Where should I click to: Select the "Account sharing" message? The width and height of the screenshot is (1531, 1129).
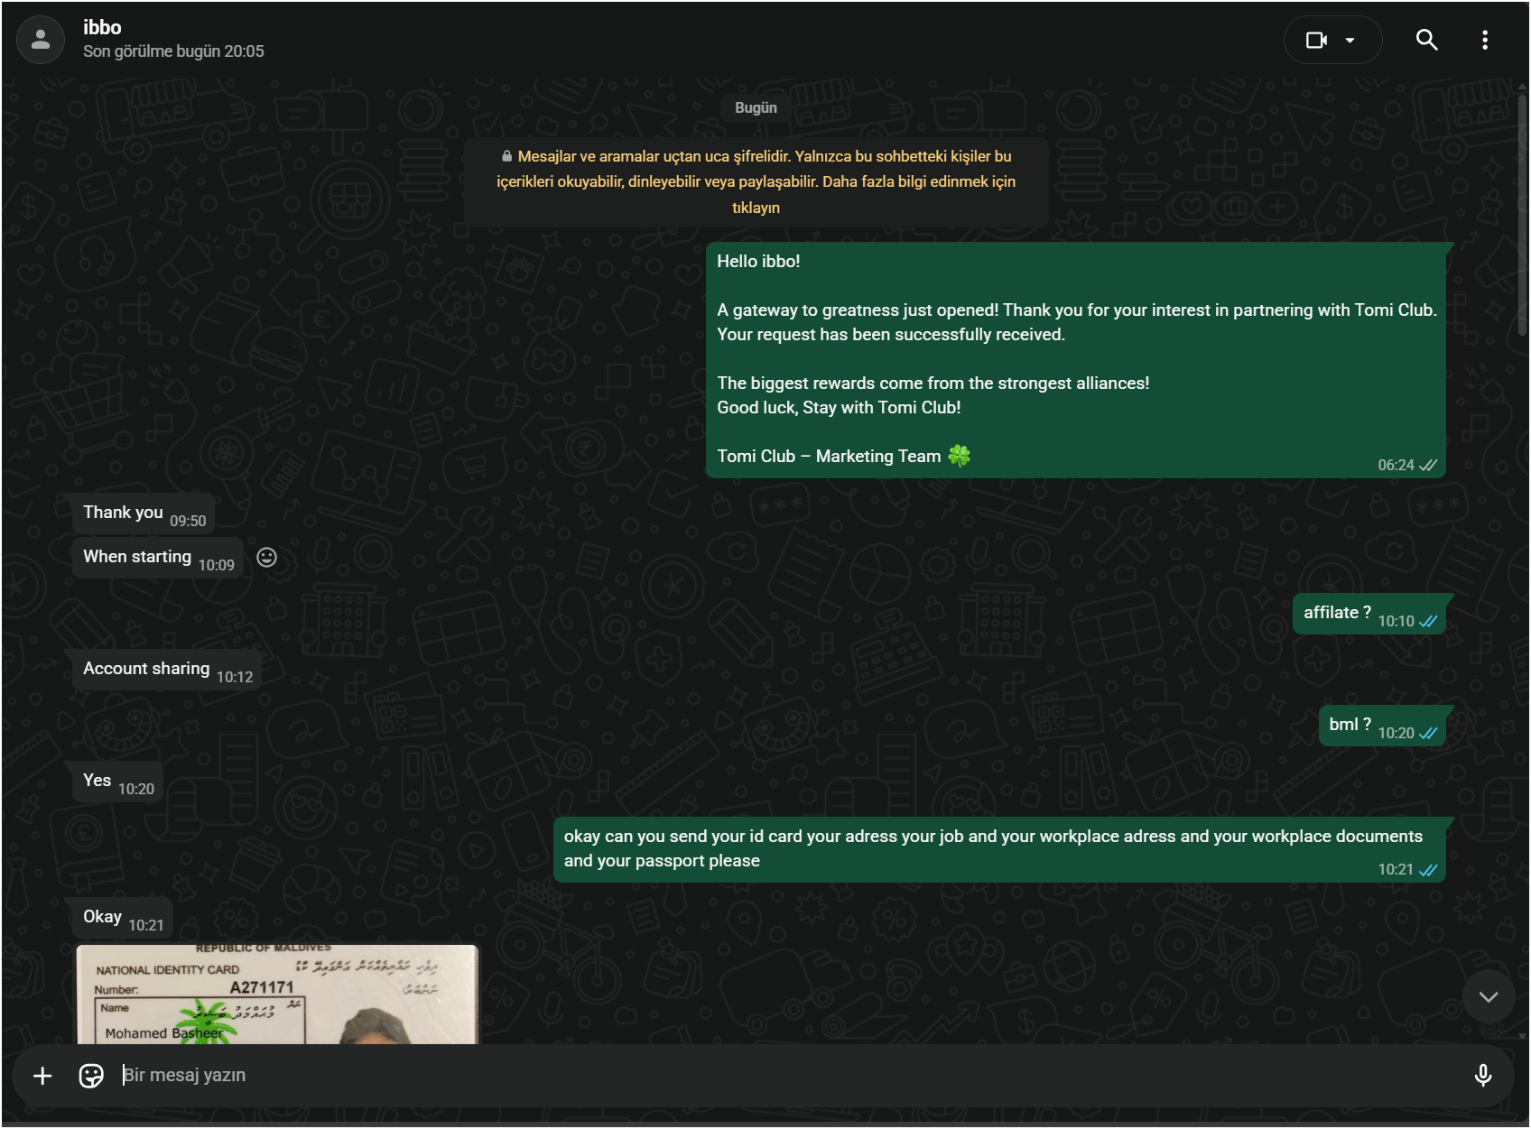click(x=167, y=670)
